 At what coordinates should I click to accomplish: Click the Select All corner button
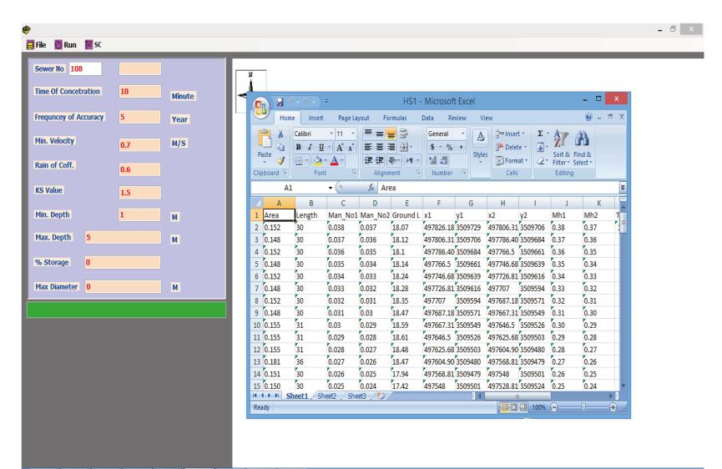(257, 203)
